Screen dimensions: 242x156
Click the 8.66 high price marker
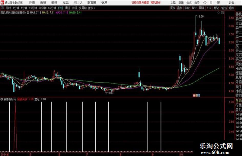(x=201, y=17)
